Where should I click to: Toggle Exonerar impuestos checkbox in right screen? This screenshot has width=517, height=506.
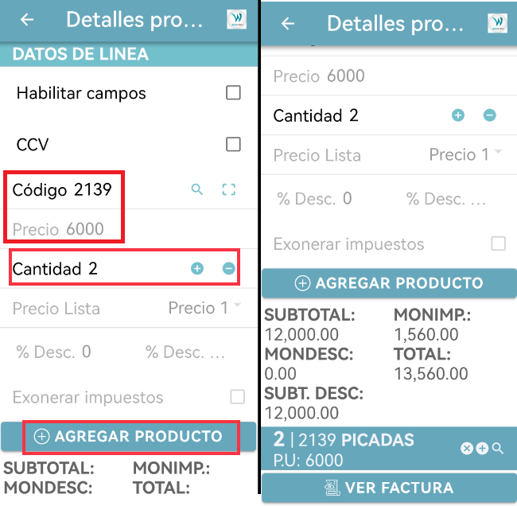click(498, 243)
